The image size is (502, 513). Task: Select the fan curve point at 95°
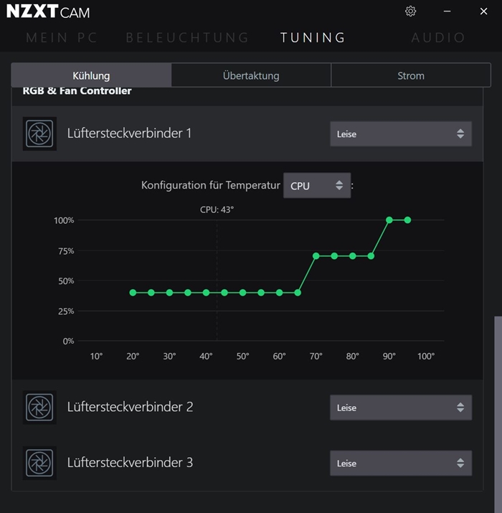407,220
